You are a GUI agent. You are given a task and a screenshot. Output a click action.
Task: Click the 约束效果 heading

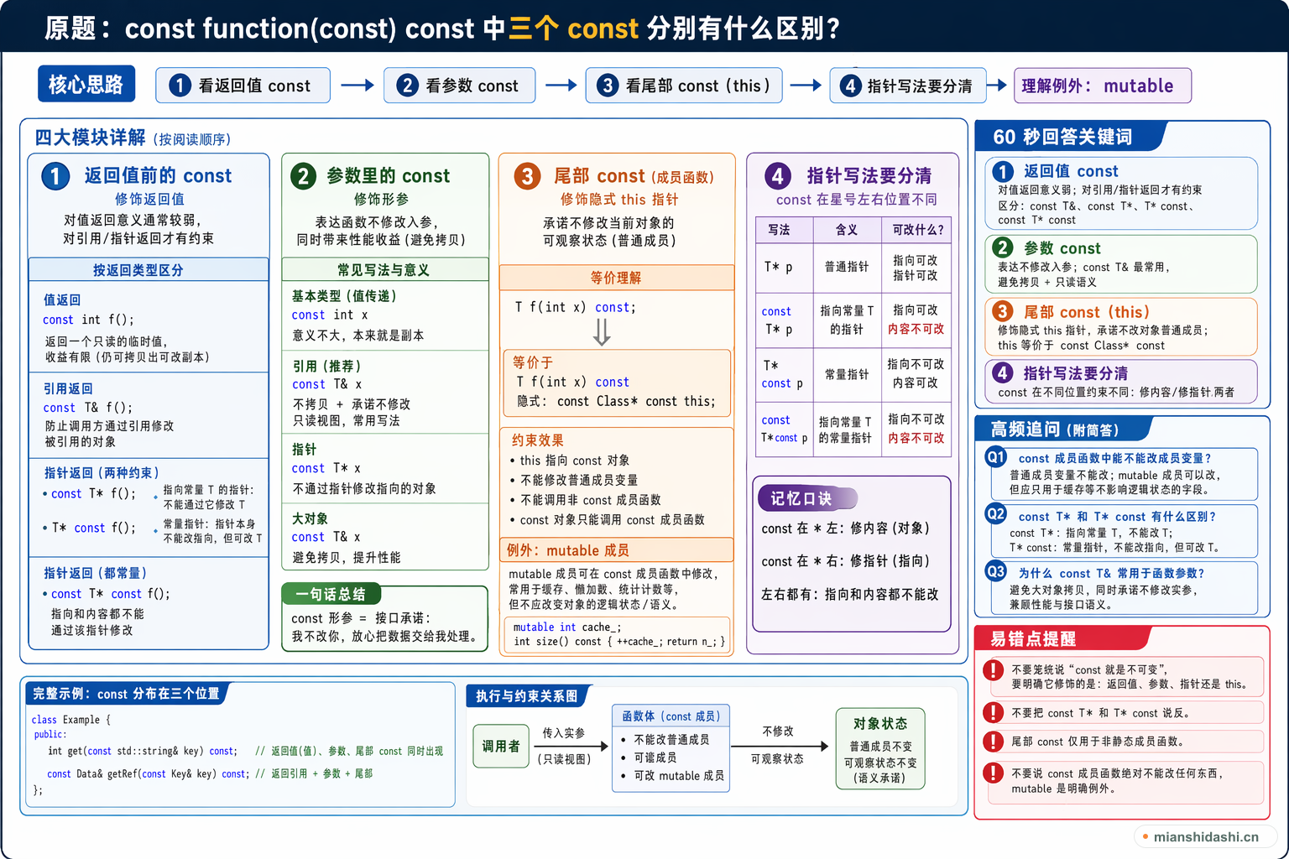[x=538, y=440]
